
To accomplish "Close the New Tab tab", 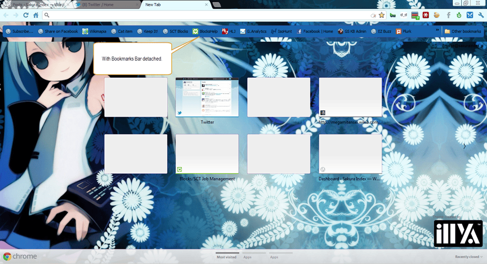I will 206,5.
